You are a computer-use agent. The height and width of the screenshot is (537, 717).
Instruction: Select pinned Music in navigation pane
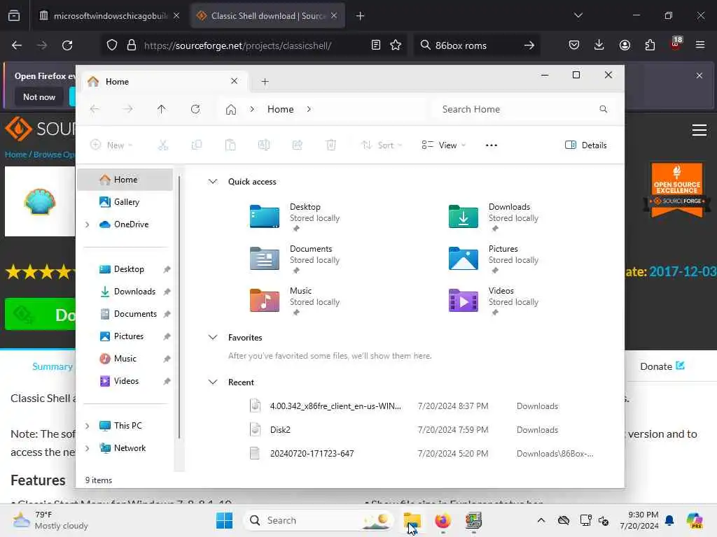pyautogui.click(x=125, y=359)
